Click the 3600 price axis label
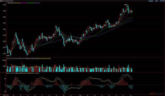165x96 pixels. (4, 17)
